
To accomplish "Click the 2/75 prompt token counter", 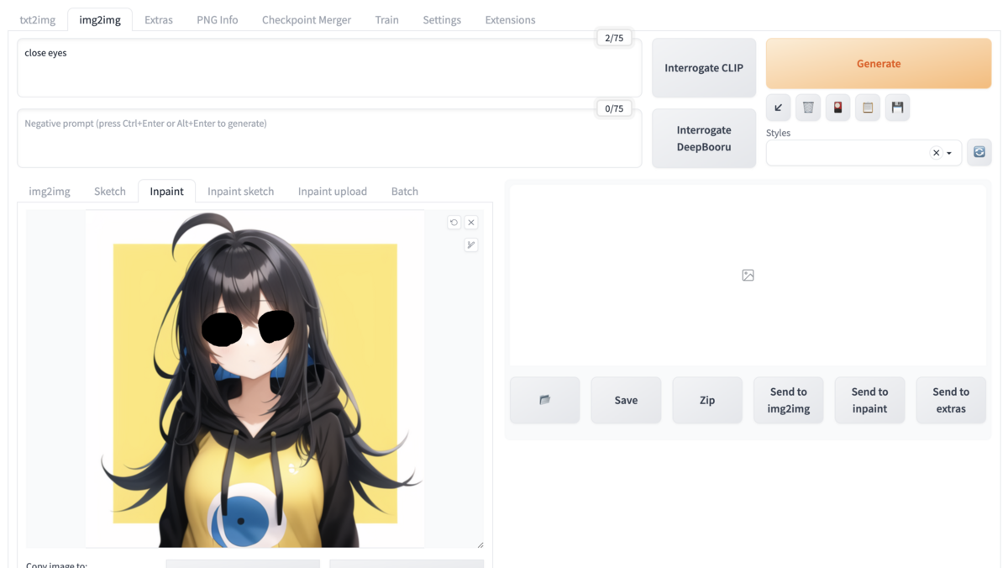I will tap(614, 38).
